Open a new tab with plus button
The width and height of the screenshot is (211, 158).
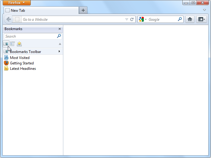click(83, 10)
